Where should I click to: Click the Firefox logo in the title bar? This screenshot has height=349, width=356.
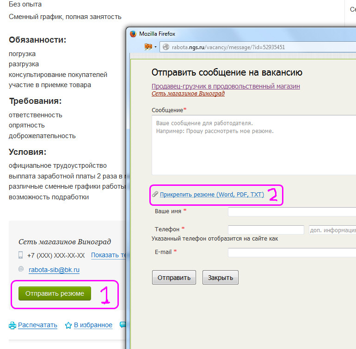point(133,34)
